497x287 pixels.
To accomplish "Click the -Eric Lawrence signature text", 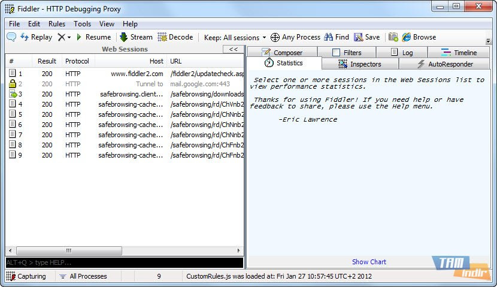I will click(x=307, y=120).
